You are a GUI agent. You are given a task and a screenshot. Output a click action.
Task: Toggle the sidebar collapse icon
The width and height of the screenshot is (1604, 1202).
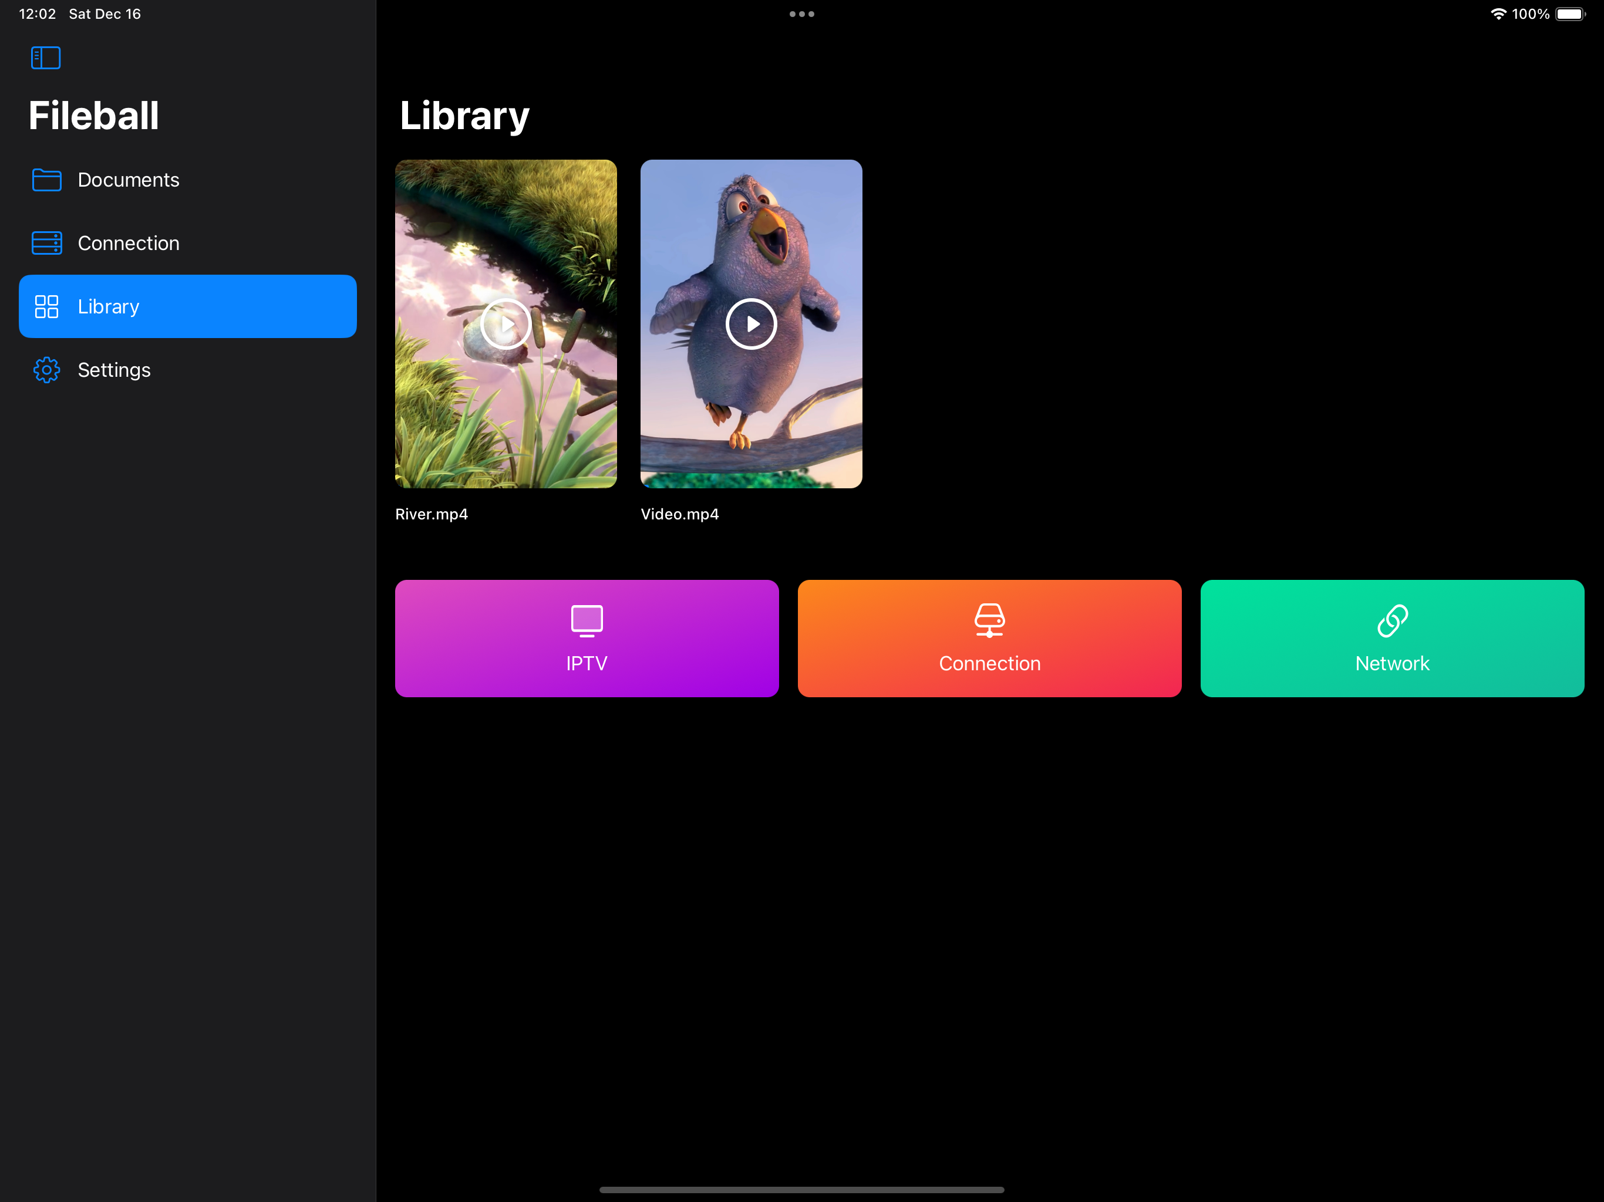[46, 58]
